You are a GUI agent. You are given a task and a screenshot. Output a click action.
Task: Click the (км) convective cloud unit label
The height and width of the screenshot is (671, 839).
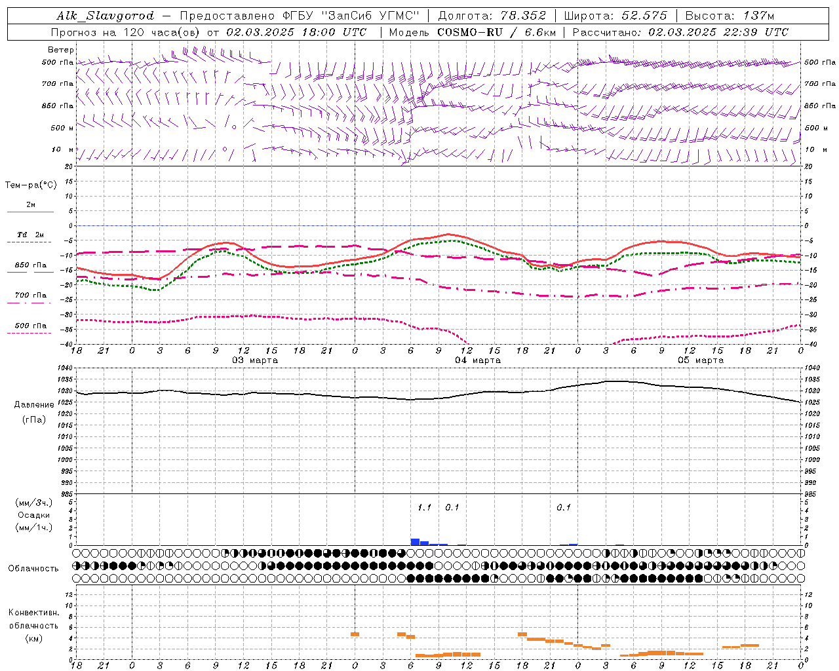34,638
